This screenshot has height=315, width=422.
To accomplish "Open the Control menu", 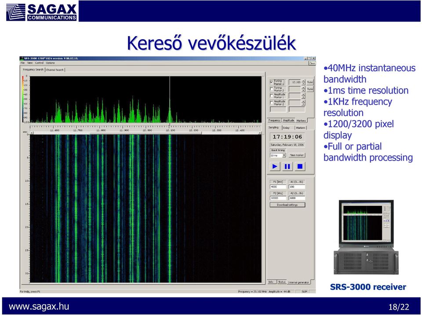I will (x=39, y=63).
